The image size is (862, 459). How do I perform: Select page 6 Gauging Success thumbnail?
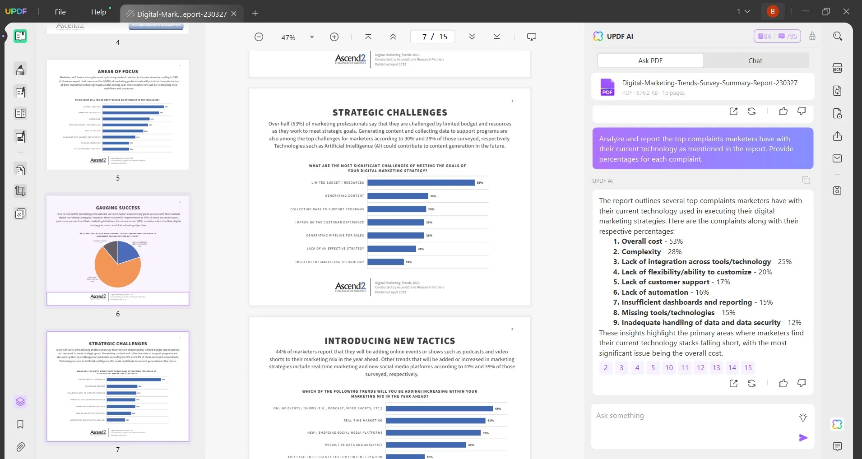click(118, 250)
